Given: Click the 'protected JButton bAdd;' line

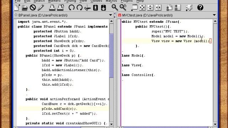Looking at the screenshot, I should pyautogui.click(x=57, y=31).
